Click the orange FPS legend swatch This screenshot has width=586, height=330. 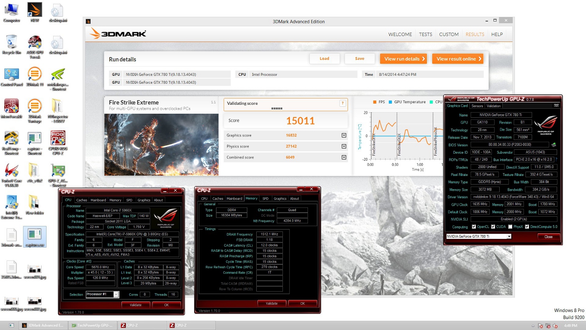pyautogui.click(x=375, y=102)
